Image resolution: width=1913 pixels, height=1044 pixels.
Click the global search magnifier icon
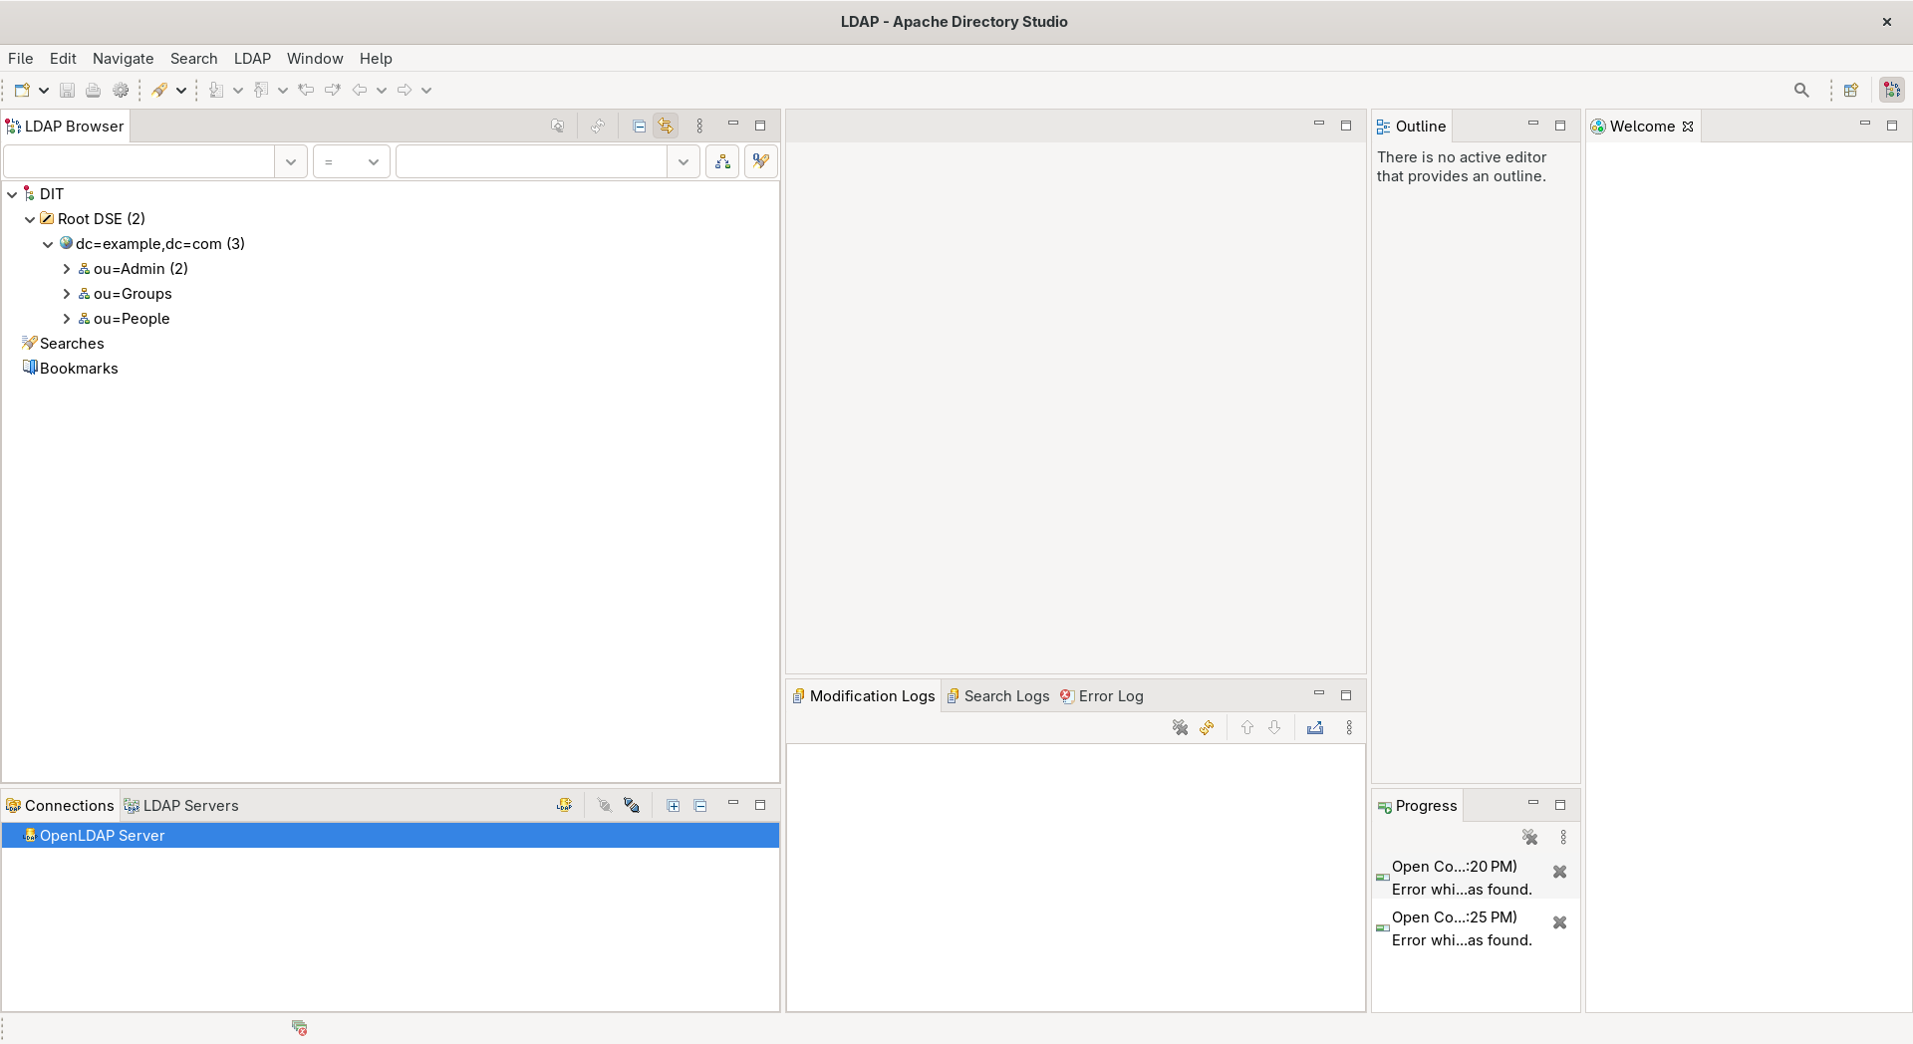tap(1801, 90)
